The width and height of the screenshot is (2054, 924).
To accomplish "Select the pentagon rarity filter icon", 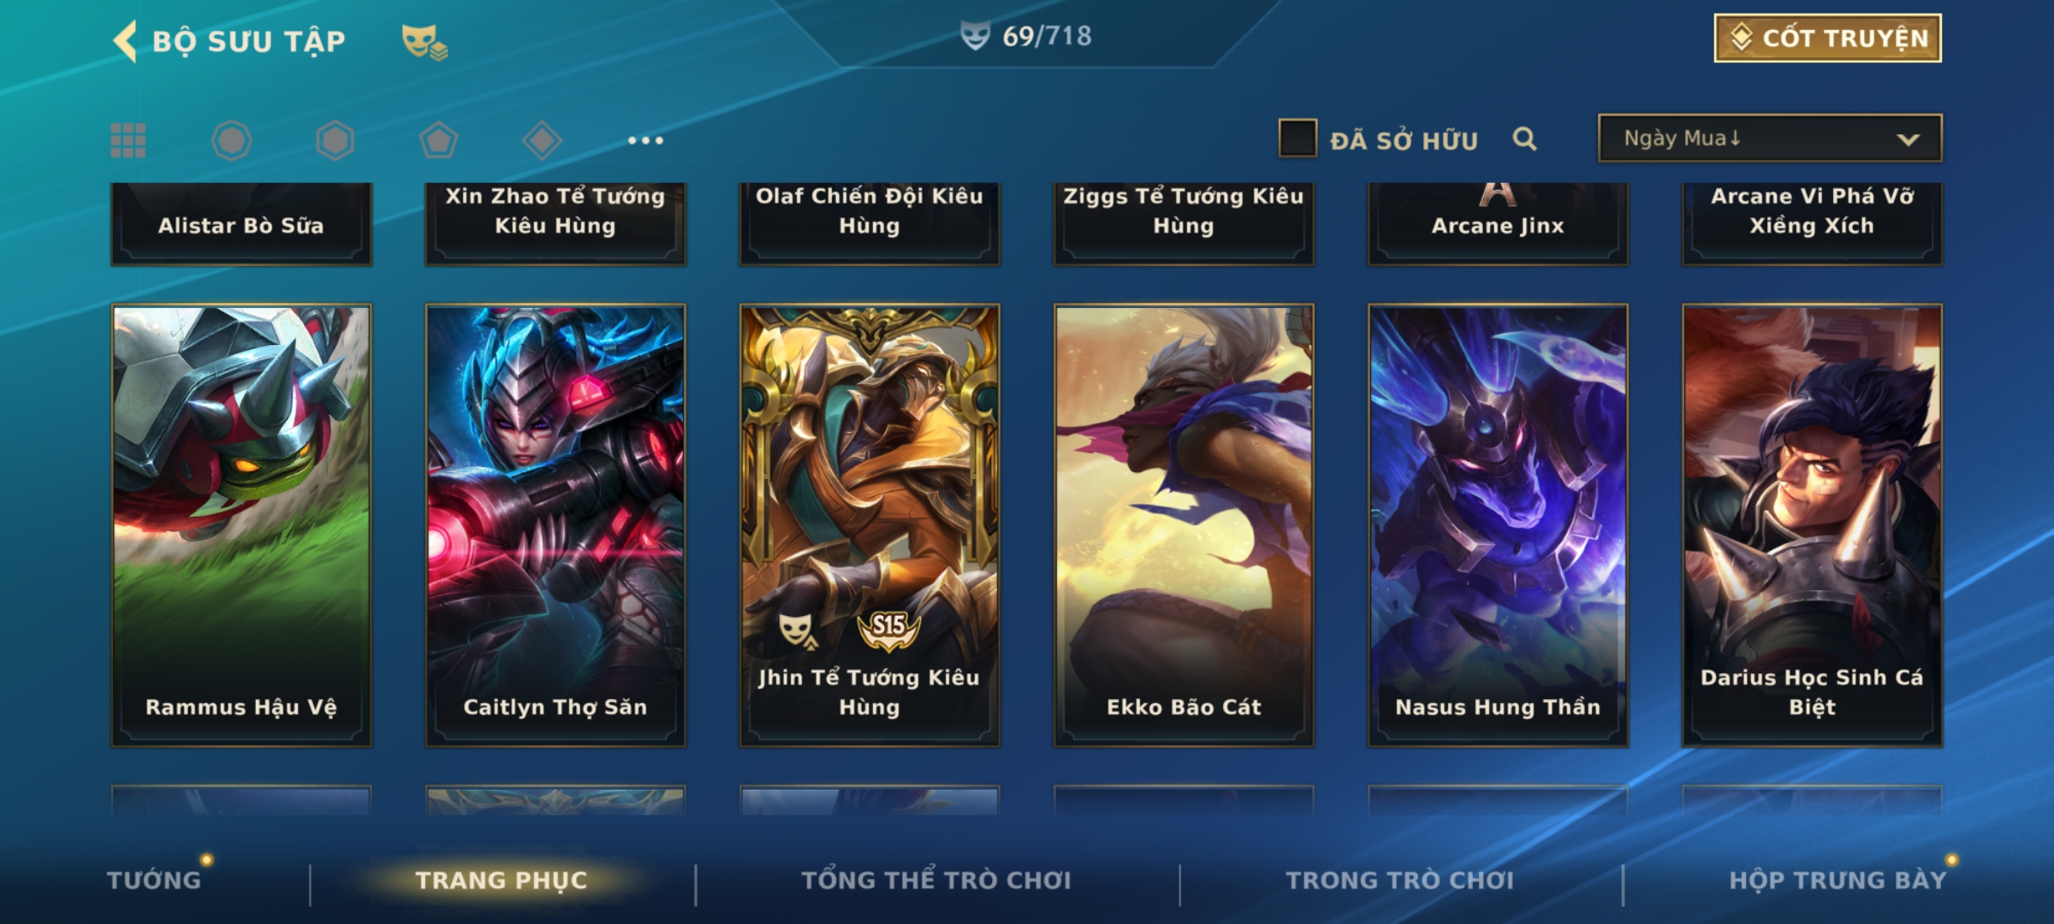I will point(438,140).
